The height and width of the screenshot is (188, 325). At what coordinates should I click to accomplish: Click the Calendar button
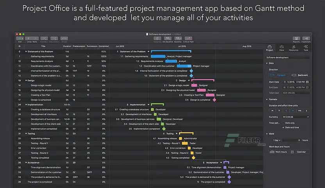coord(300,152)
